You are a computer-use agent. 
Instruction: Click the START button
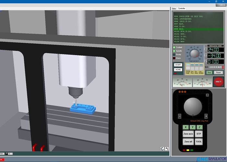point(178,65)
